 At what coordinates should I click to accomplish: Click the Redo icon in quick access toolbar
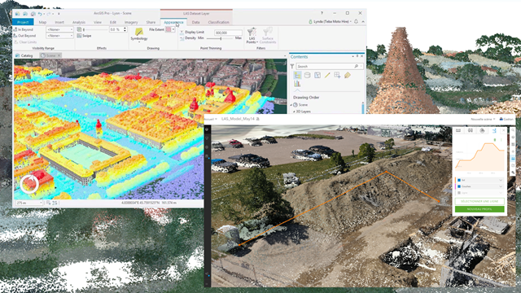pyautogui.click(x=49, y=14)
